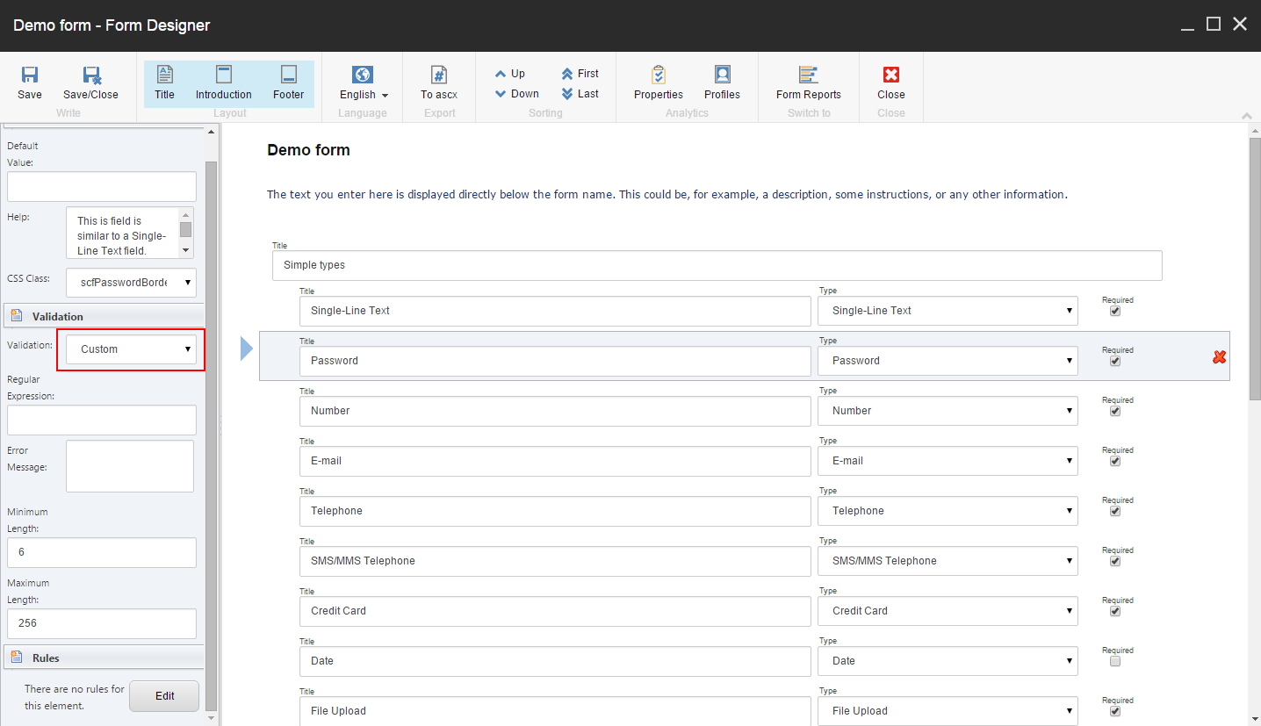
Task: Export the form To ascx
Action: [x=439, y=83]
